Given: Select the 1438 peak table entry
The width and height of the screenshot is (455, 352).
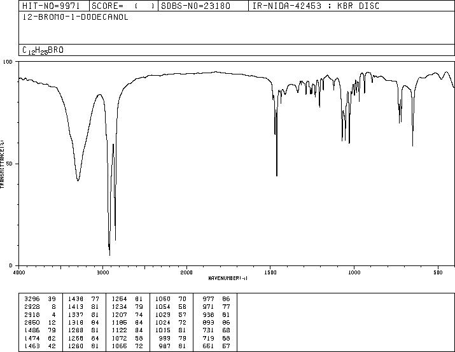Looking at the screenshot, I should click(x=83, y=299).
